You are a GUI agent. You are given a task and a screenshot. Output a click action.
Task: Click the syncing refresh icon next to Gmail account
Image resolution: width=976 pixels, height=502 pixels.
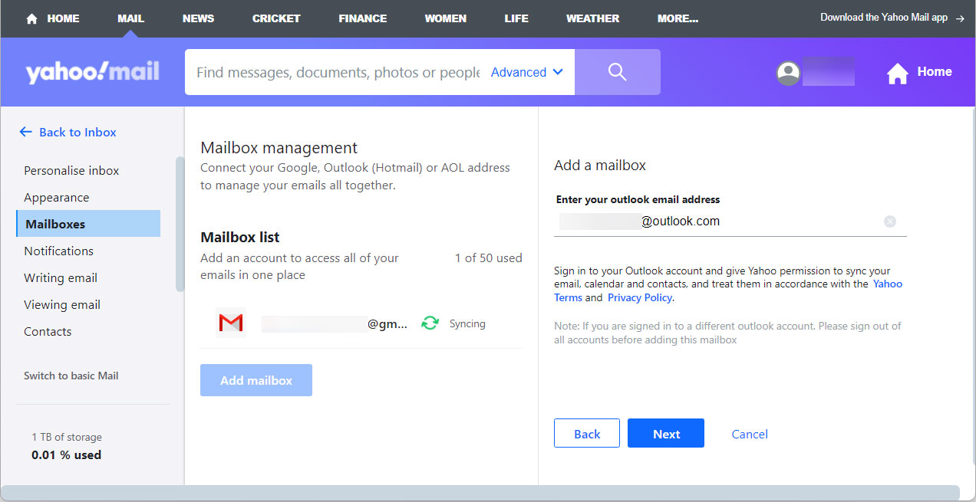tap(430, 323)
